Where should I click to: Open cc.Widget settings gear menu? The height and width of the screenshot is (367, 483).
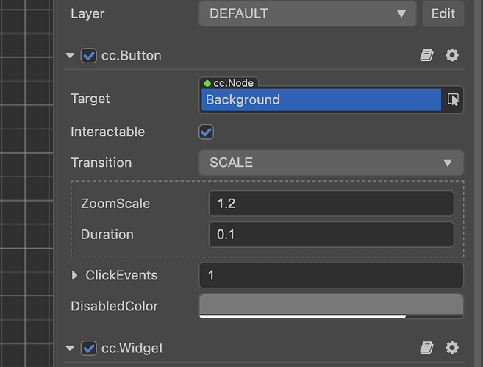(x=452, y=348)
